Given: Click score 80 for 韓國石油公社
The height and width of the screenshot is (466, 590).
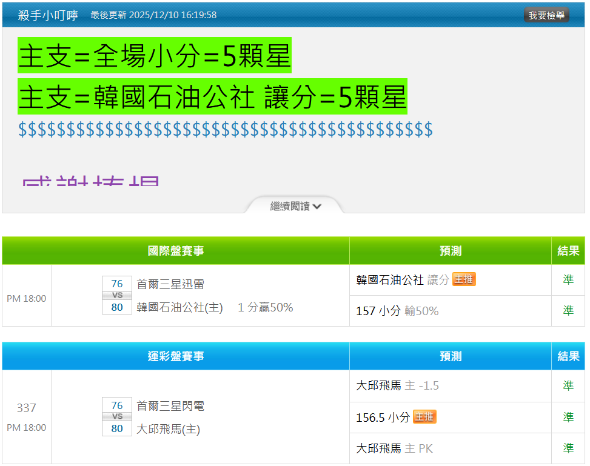Looking at the screenshot, I should click(x=117, y=307).
